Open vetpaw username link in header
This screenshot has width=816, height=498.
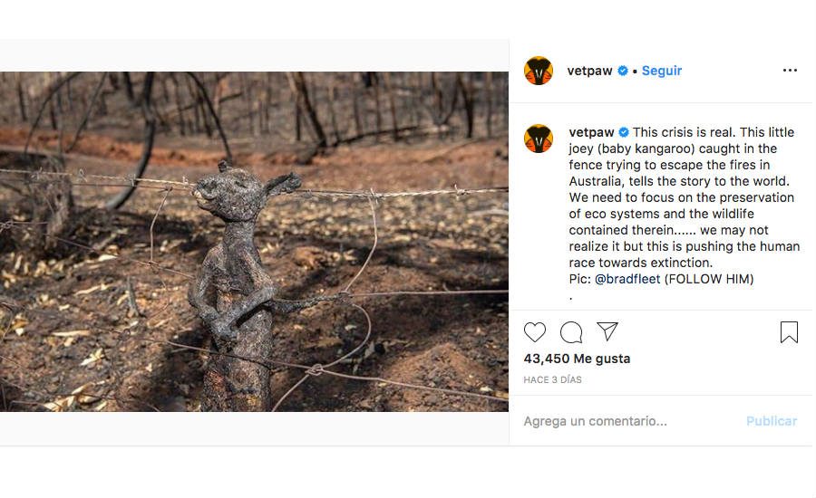click(x=590, y=71)
